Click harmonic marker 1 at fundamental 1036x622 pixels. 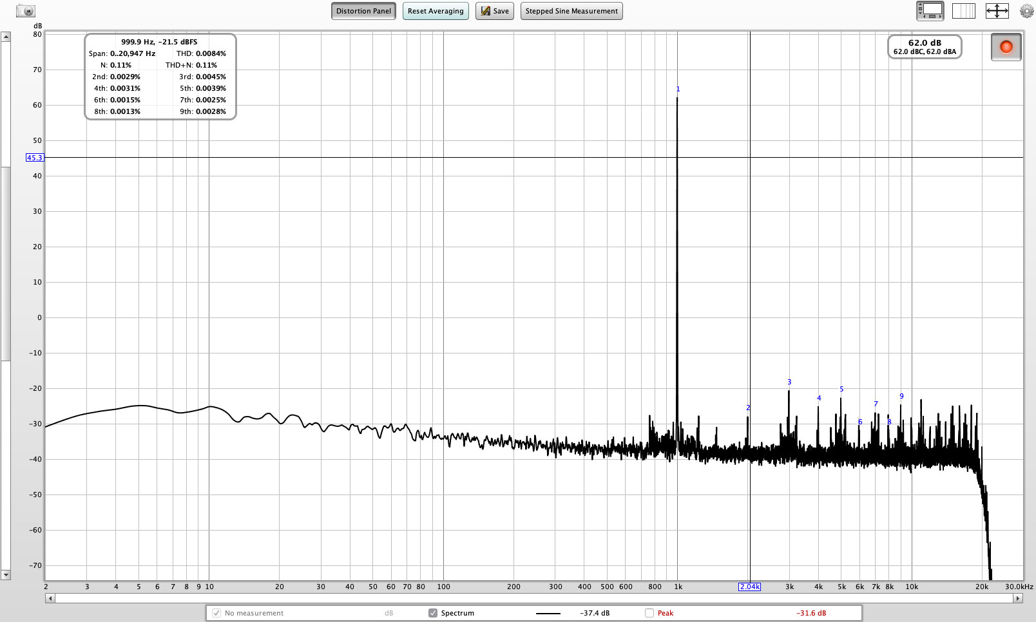click(678, 89)
